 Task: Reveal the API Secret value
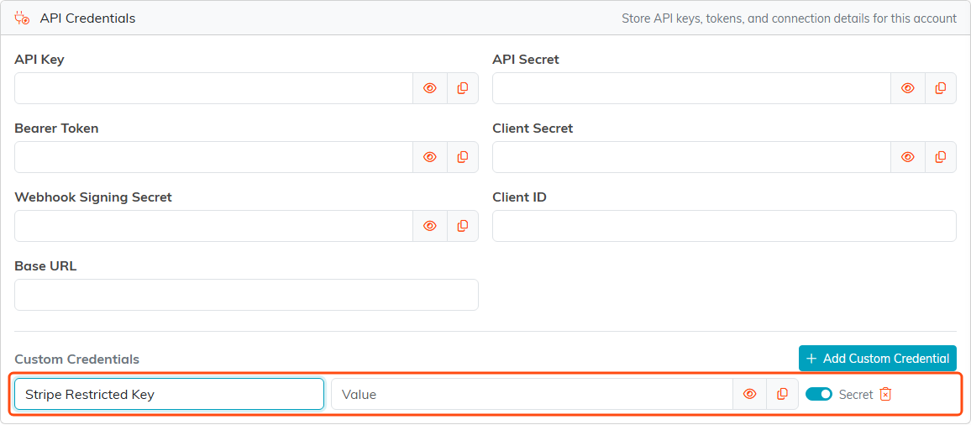click(908, 88)
